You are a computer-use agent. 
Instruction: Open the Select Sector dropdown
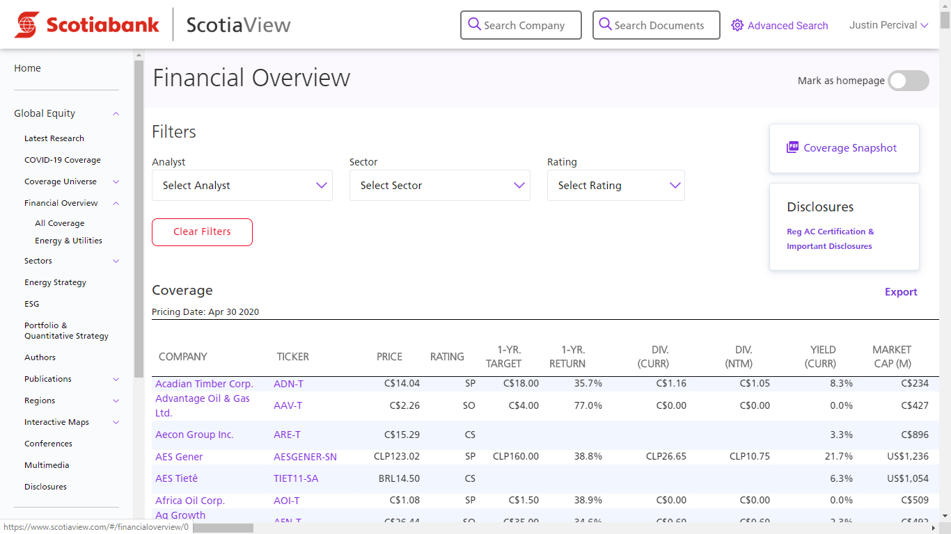(x=439, y=185)
